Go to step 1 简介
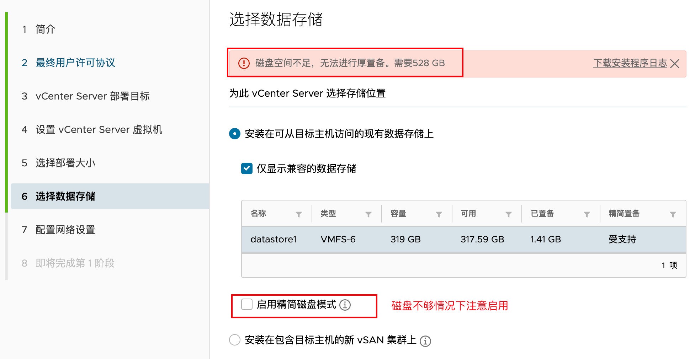The image size is (695, 359). 46,30
